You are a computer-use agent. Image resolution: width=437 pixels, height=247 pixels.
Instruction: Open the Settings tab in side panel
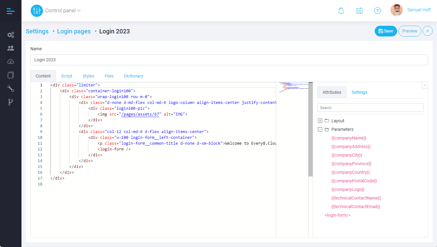pos(359,92)
